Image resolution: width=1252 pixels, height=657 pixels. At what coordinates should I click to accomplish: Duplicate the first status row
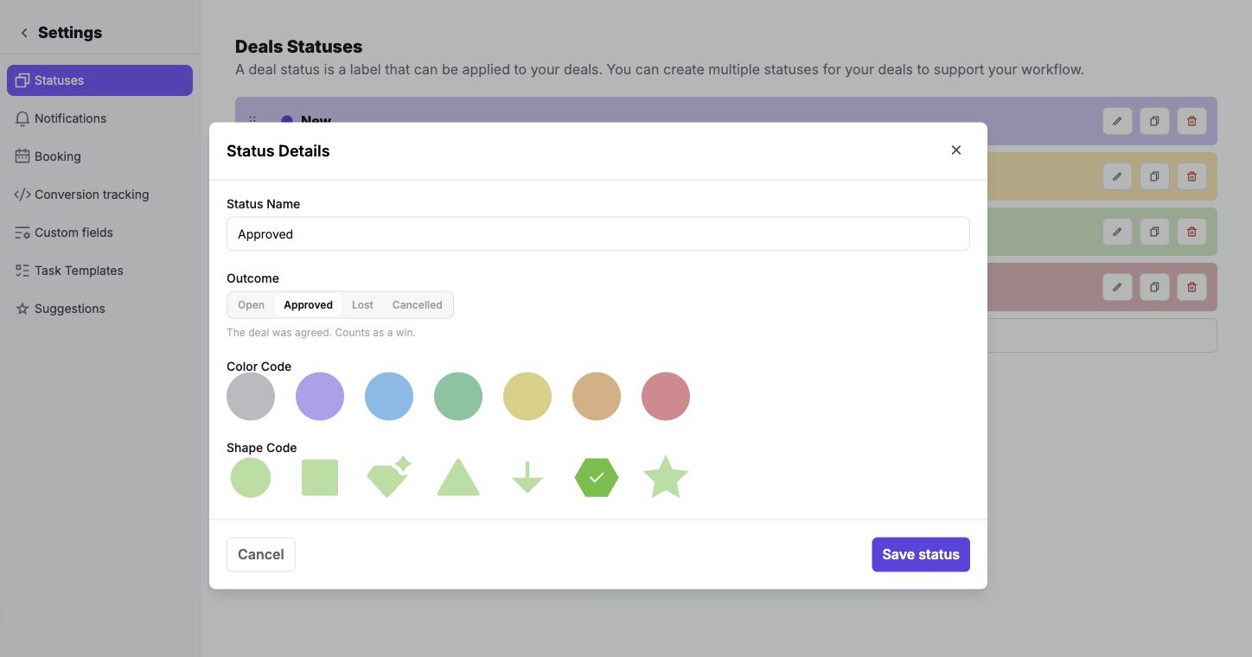pyautogui.click(x=1154, y=121)
